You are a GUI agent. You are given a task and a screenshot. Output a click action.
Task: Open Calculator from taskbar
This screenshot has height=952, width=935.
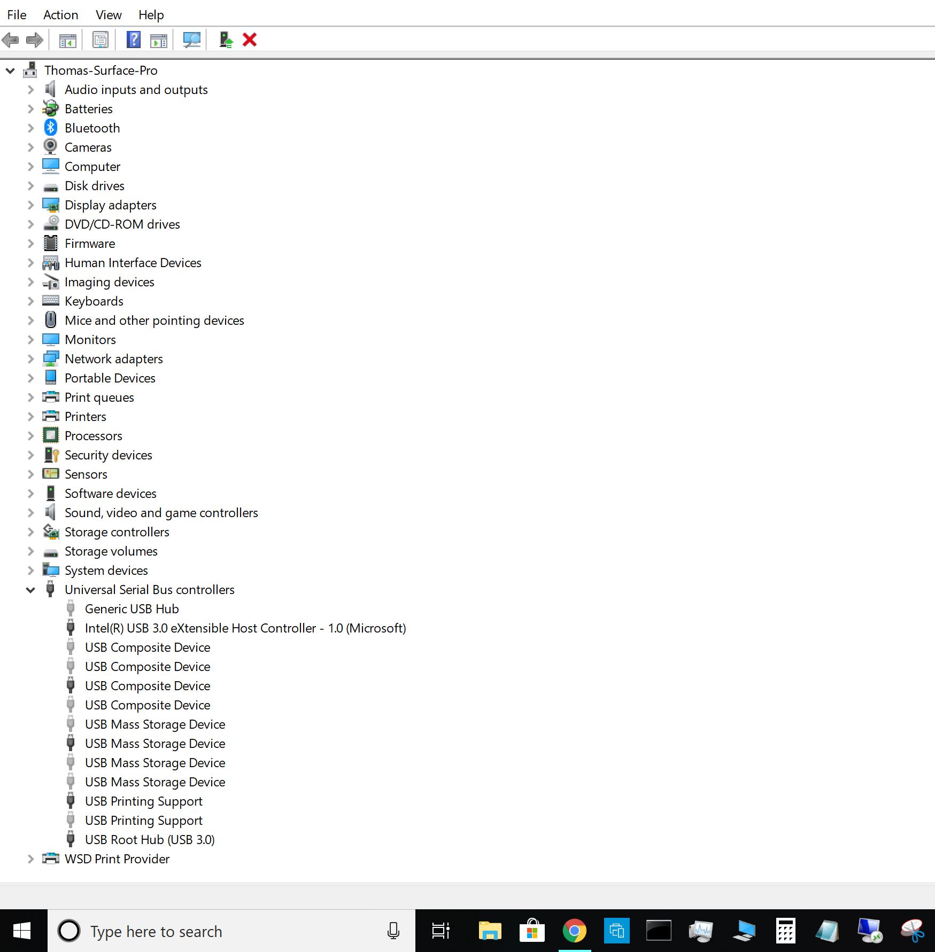tap(785, 931)
